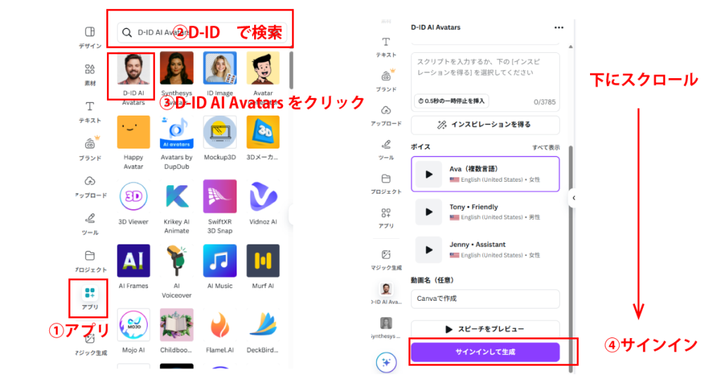The width and height of the screenshot is (721, 379).
Task: Open the 3D Viewer app
Action: pos(133,203)
